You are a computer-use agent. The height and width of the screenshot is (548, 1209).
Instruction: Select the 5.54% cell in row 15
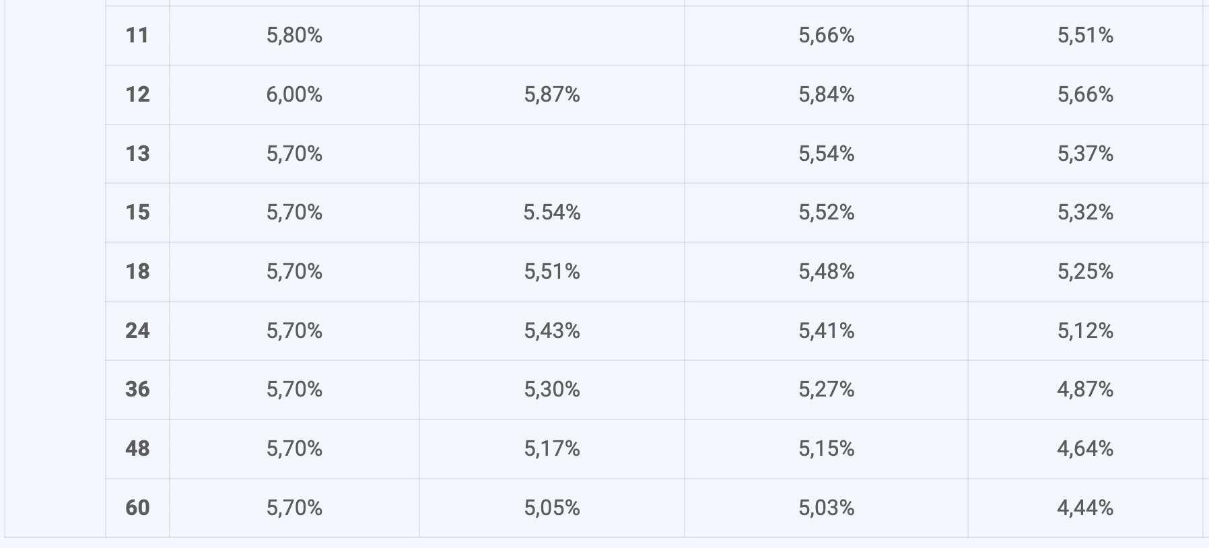(x=552, y=212)
